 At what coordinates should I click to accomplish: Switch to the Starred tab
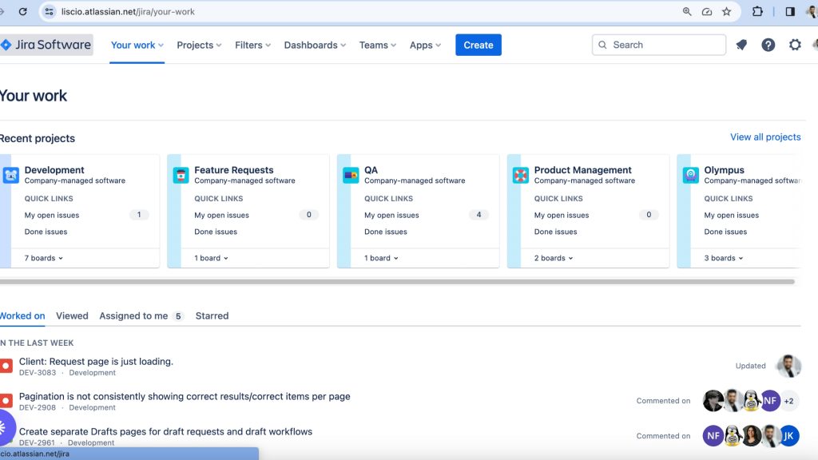point(212,315)
